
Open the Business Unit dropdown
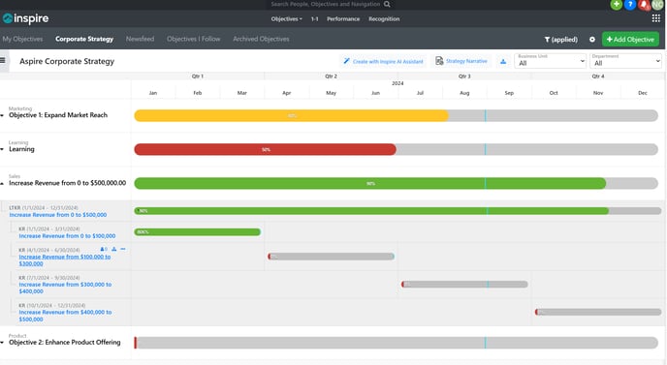[x=551, y=61]
